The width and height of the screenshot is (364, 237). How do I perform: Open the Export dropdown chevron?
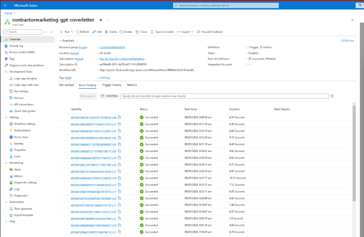click(192, 32)
